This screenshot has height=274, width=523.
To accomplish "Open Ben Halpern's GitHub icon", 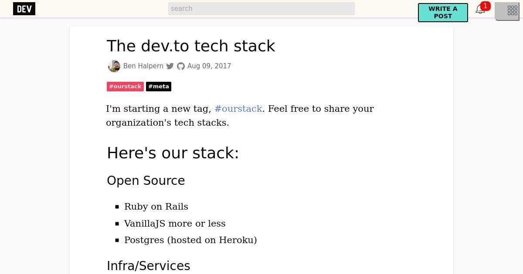I will tap(180, 66).
